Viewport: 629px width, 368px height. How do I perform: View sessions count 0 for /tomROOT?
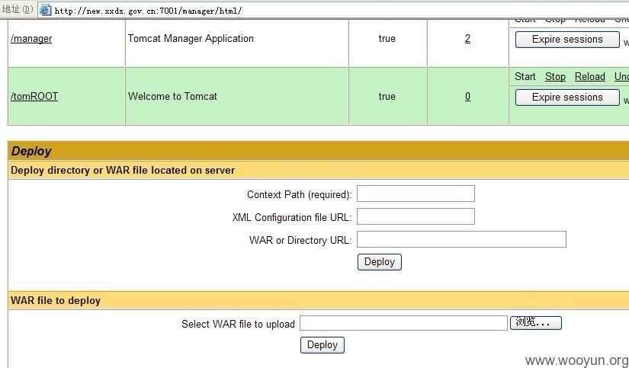click(x=467, y=96)
